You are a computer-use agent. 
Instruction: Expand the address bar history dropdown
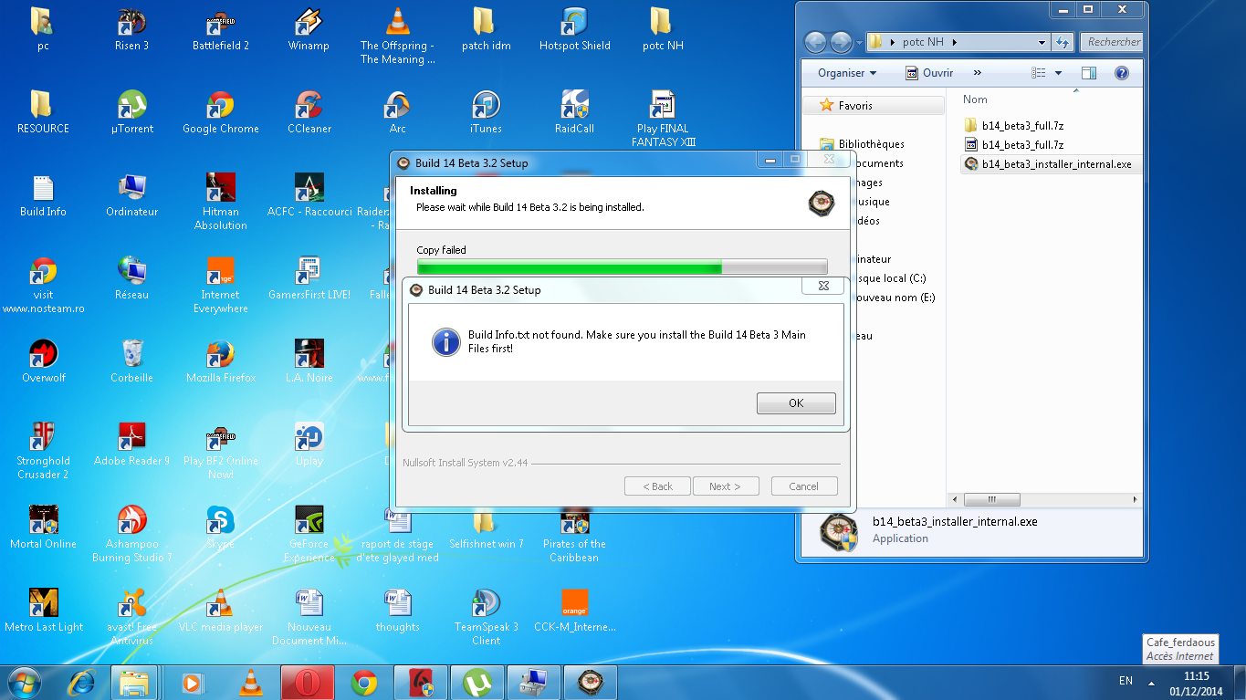pos(1042,42)
